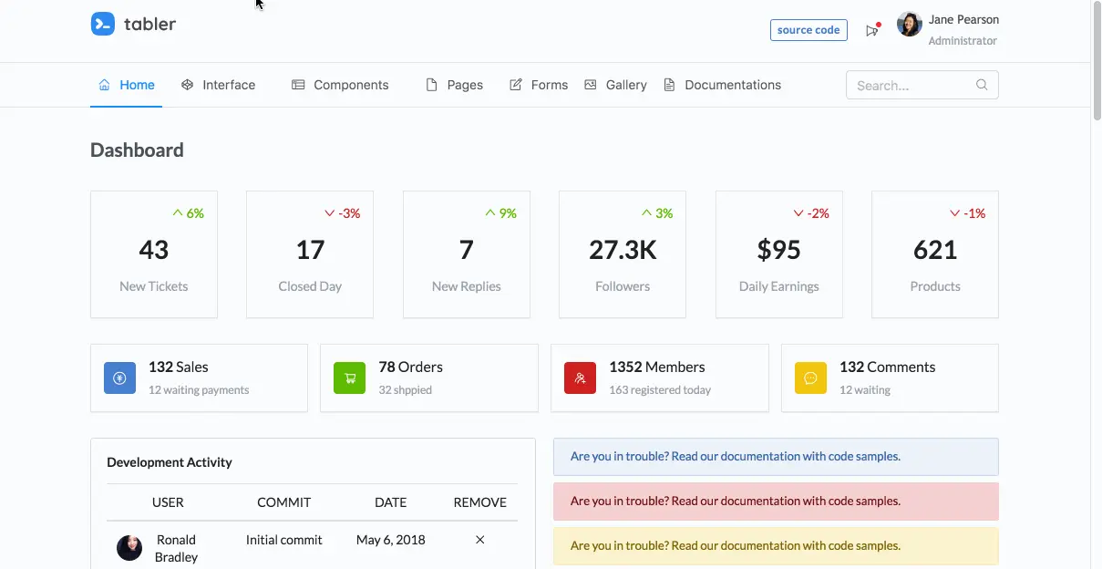Click the up chevron on Followers
Viewport: 1102px width, 569px height.
(x=646, y=213)
